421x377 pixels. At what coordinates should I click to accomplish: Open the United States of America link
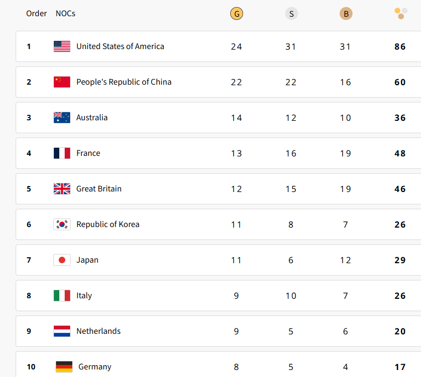tap(120, 46)
